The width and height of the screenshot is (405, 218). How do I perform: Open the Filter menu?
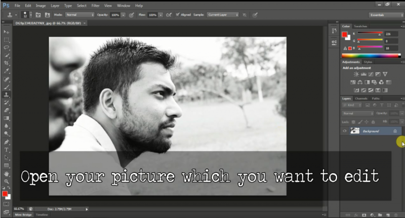(x=95, y=5)
